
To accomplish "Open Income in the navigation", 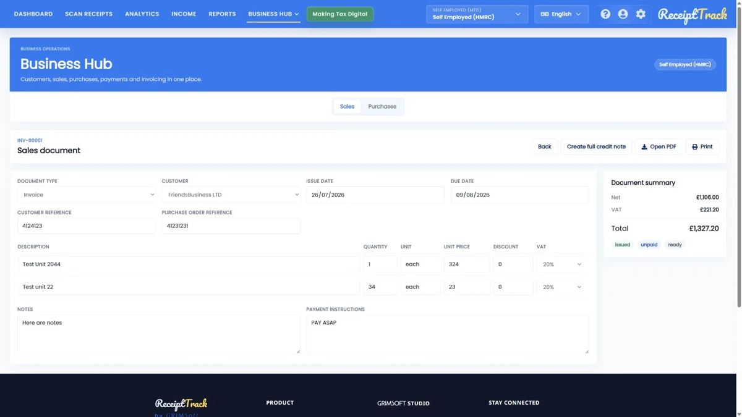I will coord(184,14).
